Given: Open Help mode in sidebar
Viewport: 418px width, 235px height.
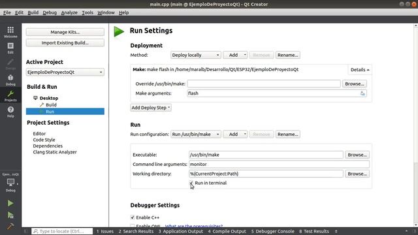Looking at the screenshot, I should tap(10, 112).
